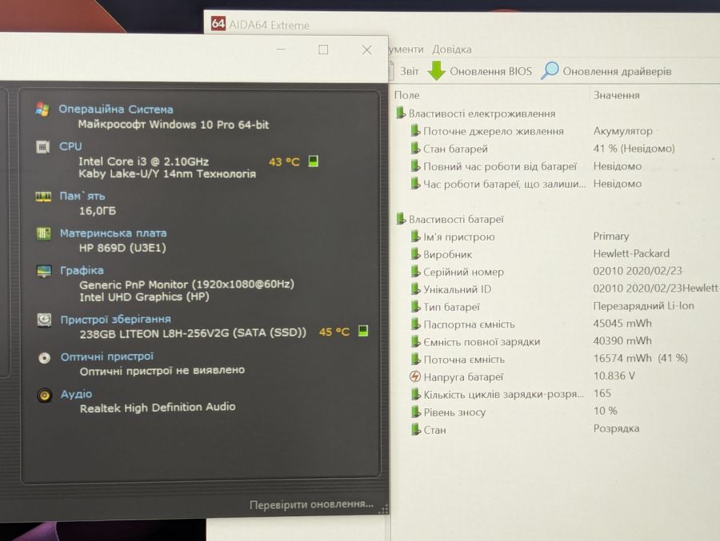This screenshot has height=541, width=720.
Task: Click the Значення column header
Action: 616,95
